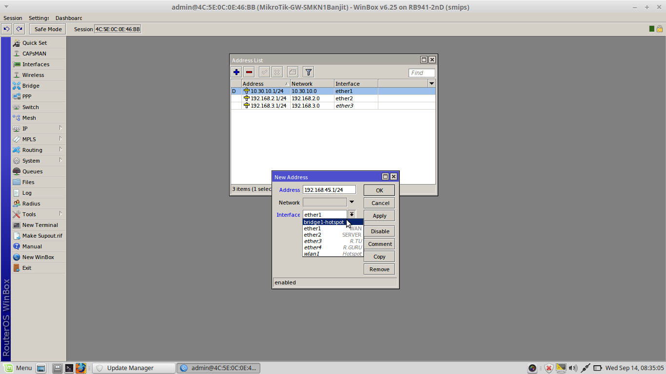Click the Enable checkmark toolbar icon
Viewport: 666px width, 374px height.
[x=264, y=72]
